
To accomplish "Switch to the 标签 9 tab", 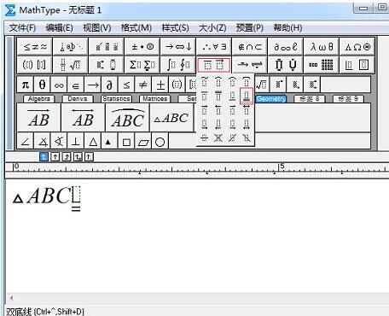I will click(x=349, y=99).
